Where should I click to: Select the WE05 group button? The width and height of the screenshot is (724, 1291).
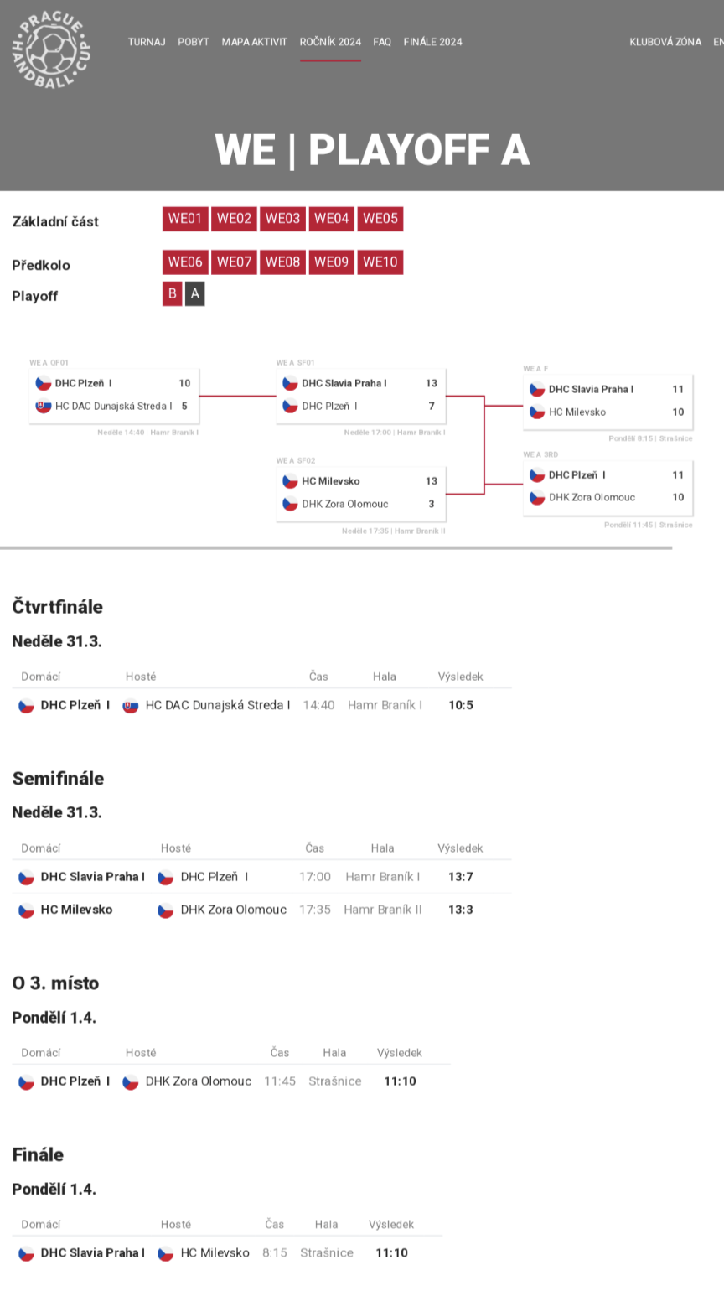pos(380,219)
